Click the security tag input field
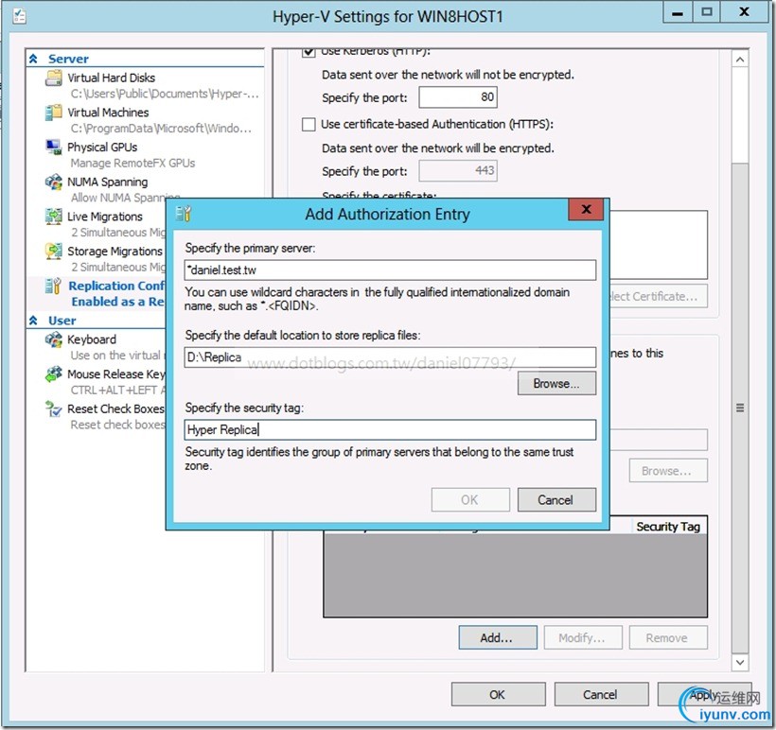The height and width of the screenshot is (730, 776). point(390,430)
